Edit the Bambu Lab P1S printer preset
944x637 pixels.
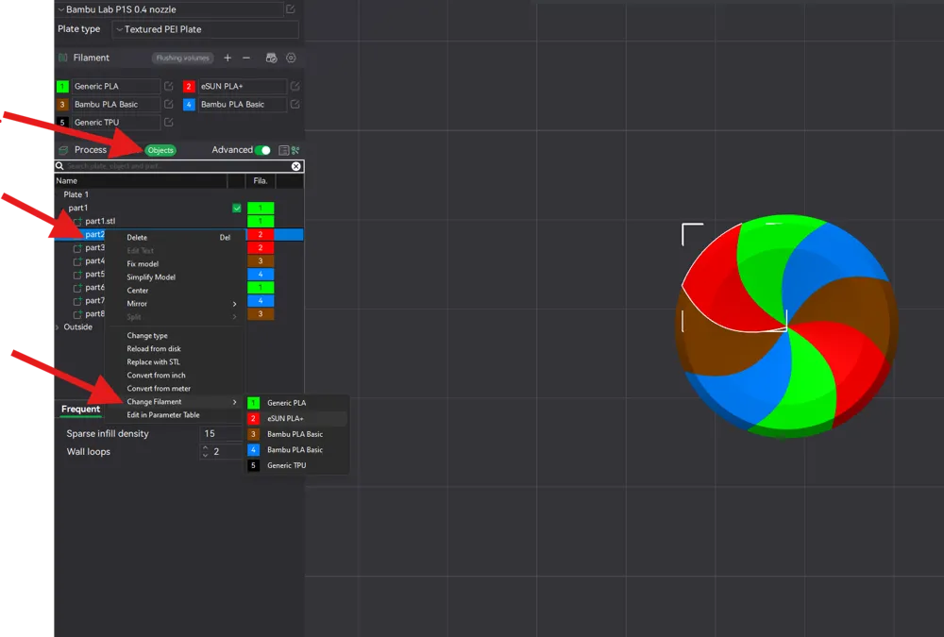(291, 9)
